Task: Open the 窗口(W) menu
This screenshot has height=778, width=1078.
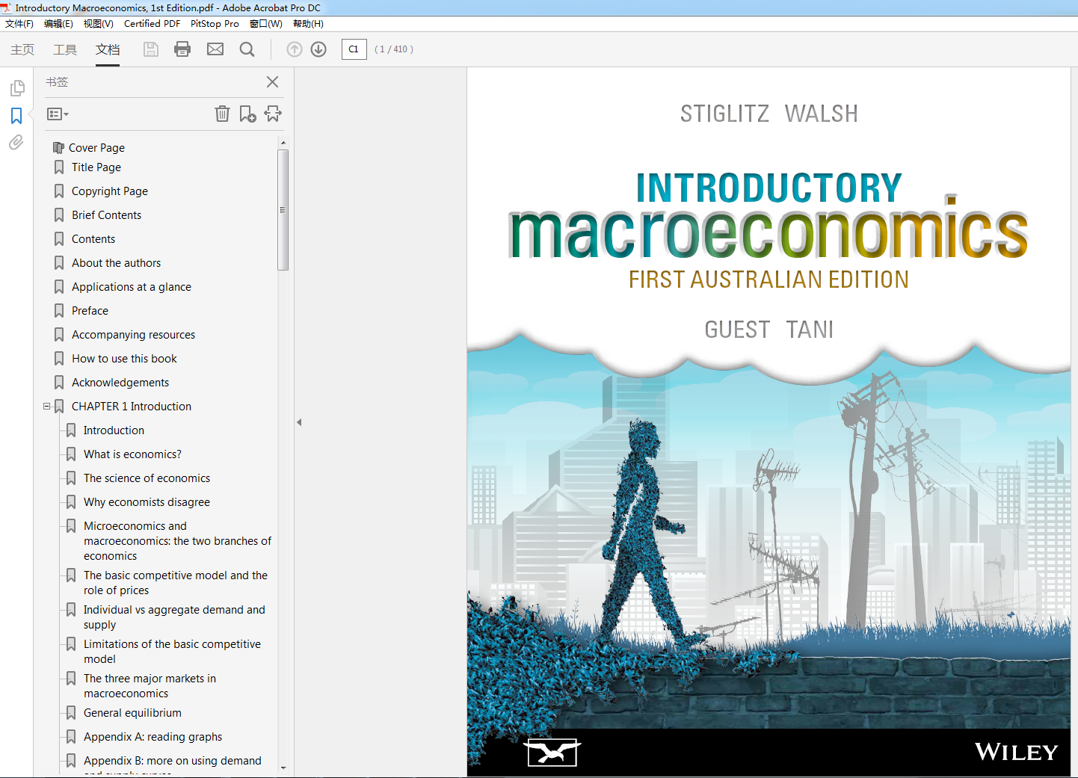Action: pyautogui.click(x=266, y=23)
